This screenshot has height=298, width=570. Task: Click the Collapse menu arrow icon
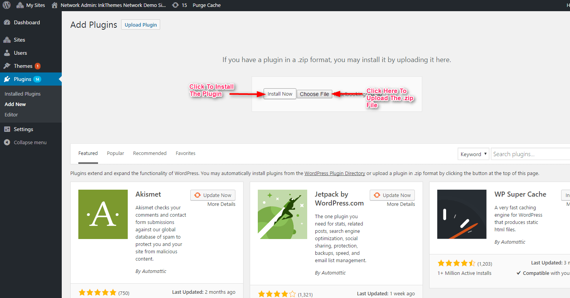[x=7, y=142]
